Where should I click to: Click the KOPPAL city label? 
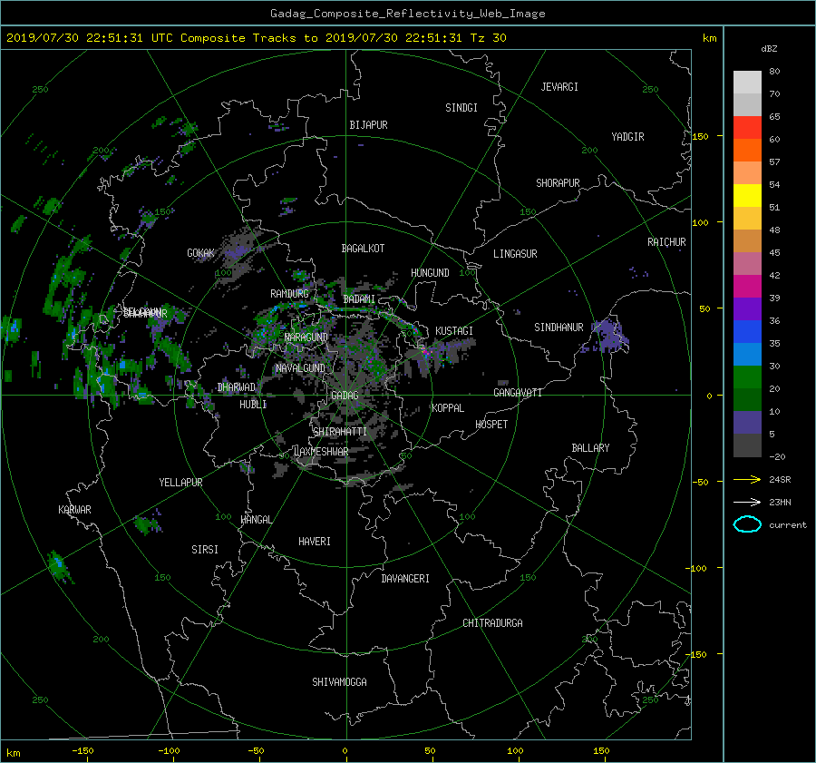pyautogui.click(x=448, y=408)
